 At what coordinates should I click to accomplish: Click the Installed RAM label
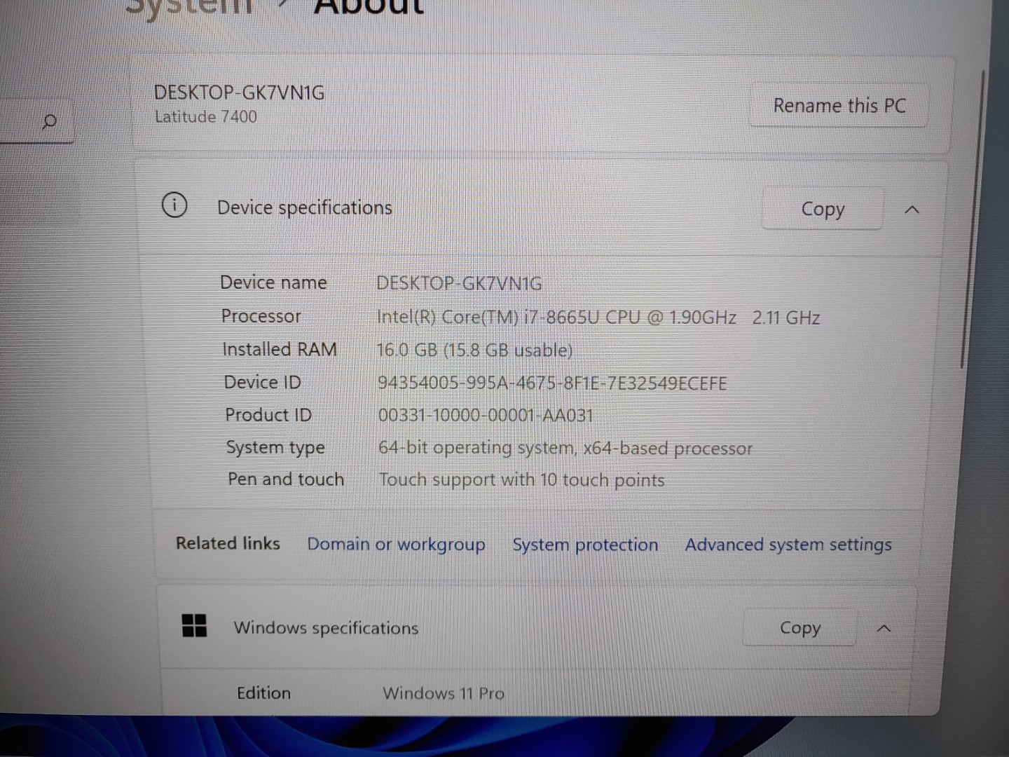[x=280, y=349]
